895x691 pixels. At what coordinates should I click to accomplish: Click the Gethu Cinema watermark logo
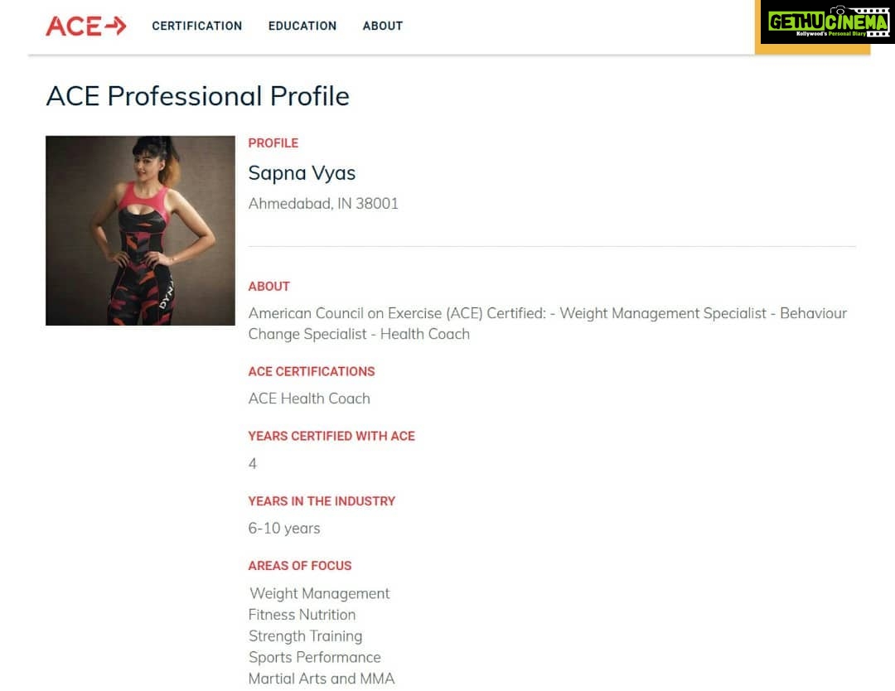pos(828,23)
